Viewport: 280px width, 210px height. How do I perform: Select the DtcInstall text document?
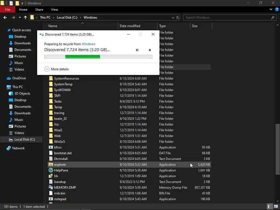[61, 159]
